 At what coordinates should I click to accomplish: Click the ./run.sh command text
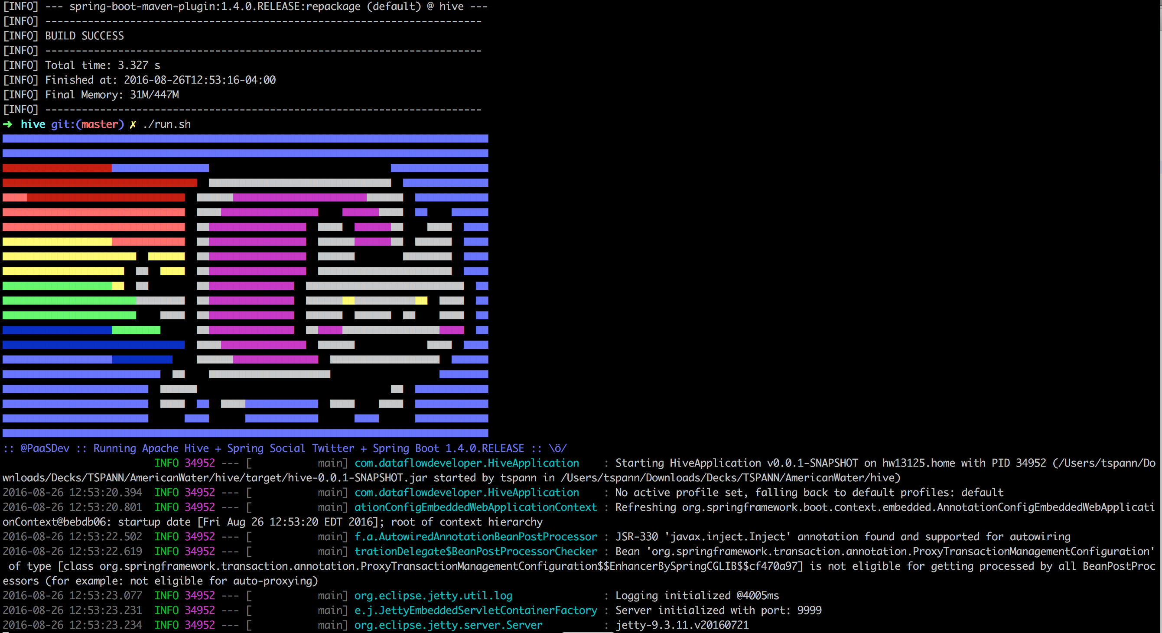point(167,124)
